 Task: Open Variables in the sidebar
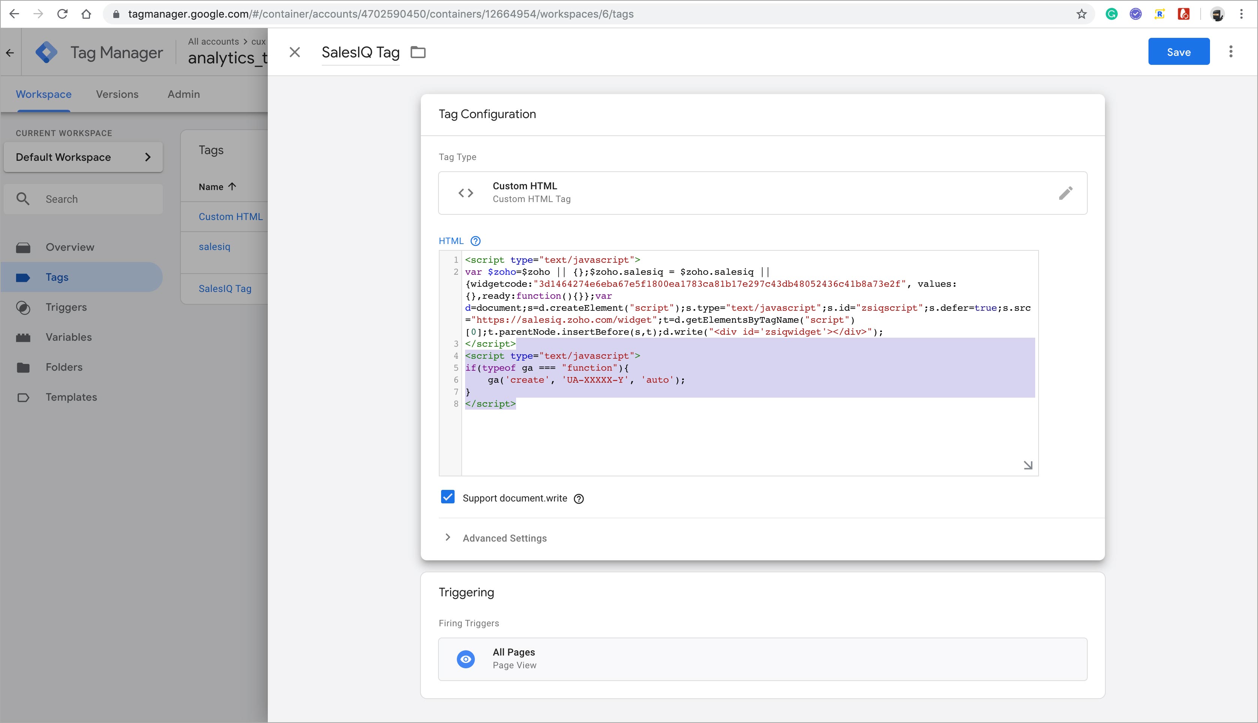pyautogui.click(x=82, y=337)
